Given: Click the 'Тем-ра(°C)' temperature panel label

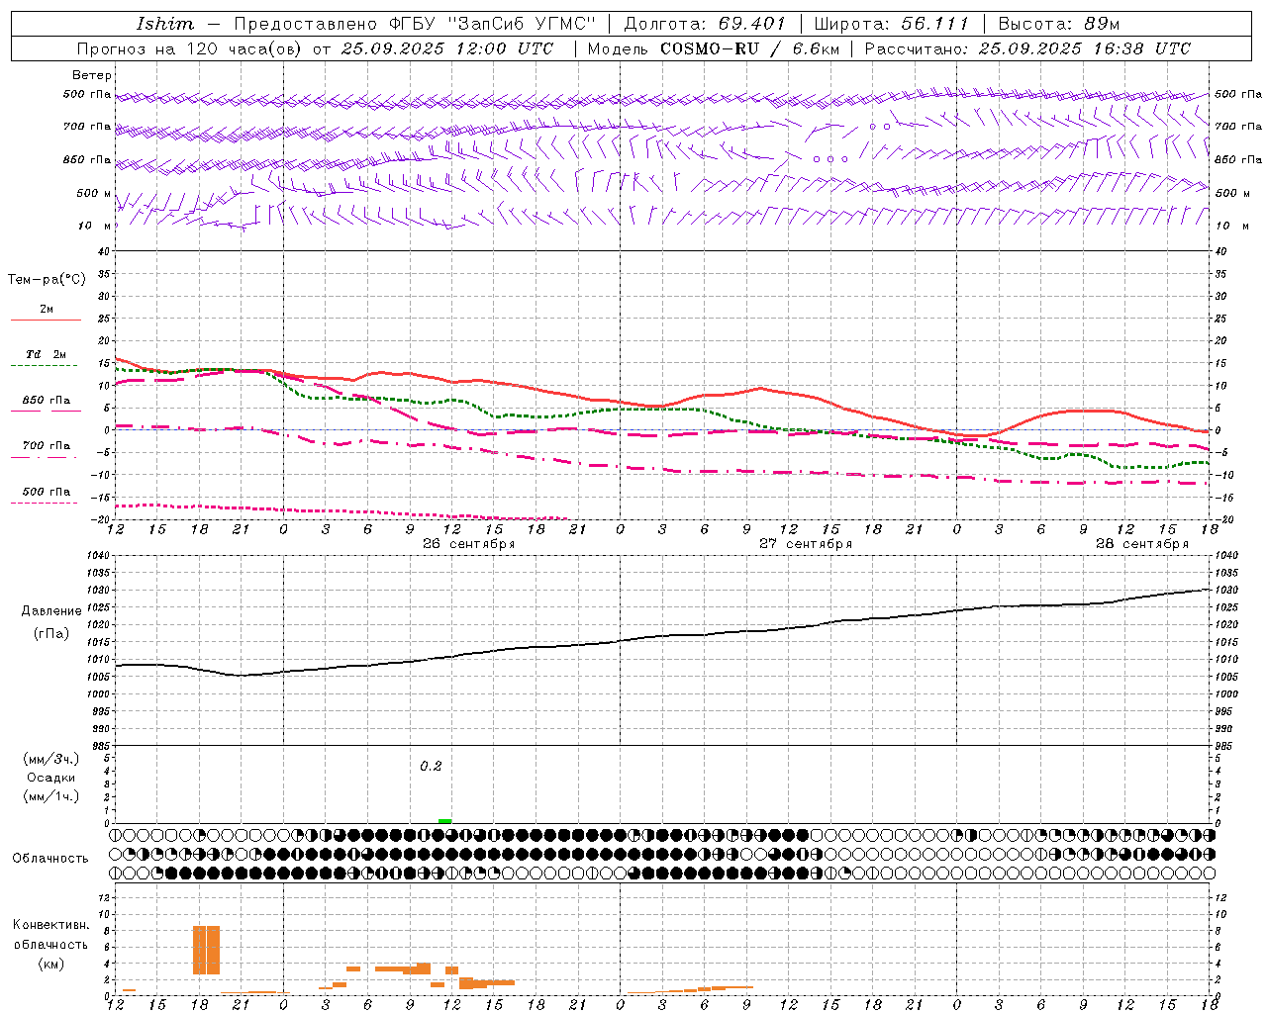Looking at the screenshot, I should click(x=47, y=280).
